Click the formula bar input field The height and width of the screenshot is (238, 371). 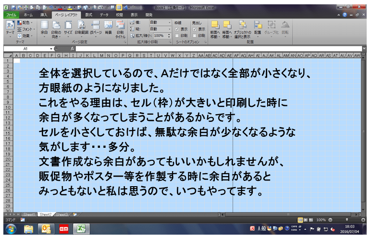click(219, 48)
